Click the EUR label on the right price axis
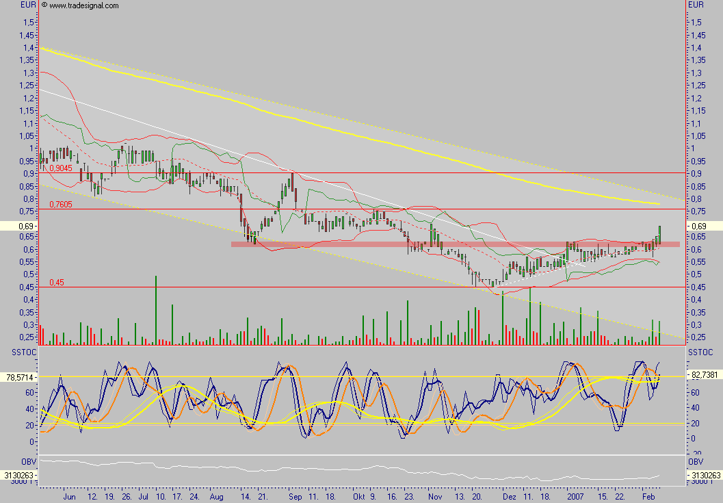 [x=697, y=5]
